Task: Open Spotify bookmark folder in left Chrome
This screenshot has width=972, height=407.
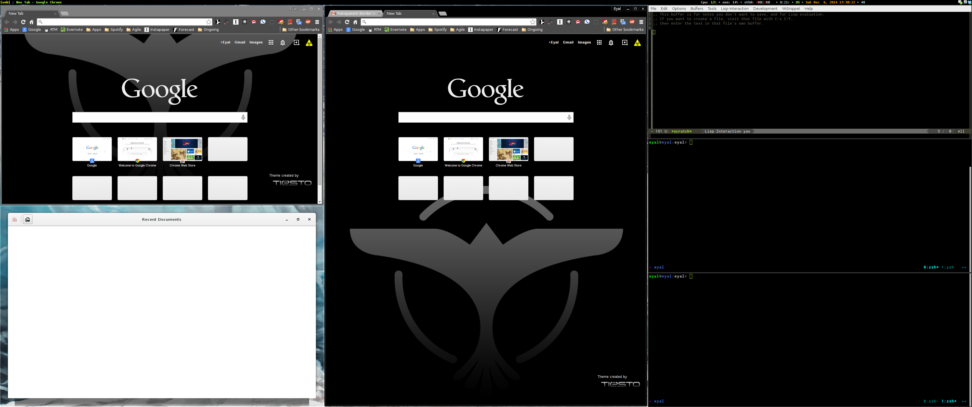Action: point(114,29)
